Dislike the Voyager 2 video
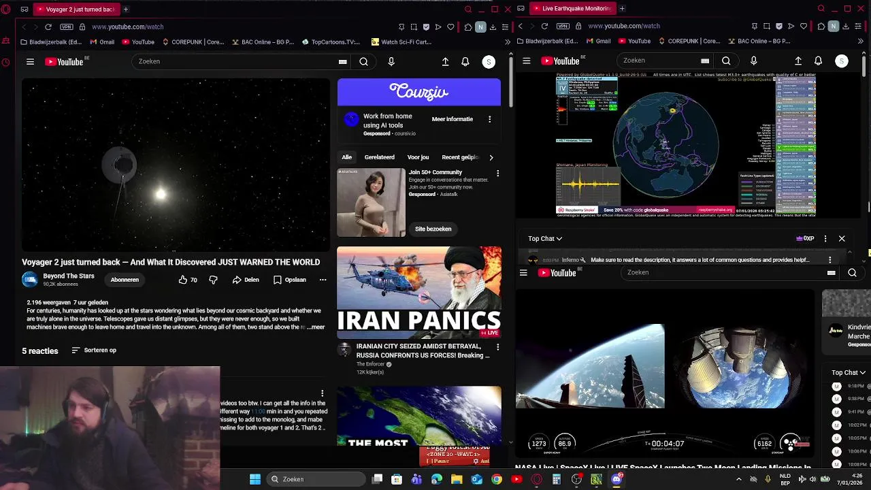Screen dimensions: 871x490 coord(213,280)
